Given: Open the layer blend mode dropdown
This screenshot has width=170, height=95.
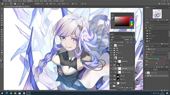Looking at the screenshot, I should coord(117,40).
